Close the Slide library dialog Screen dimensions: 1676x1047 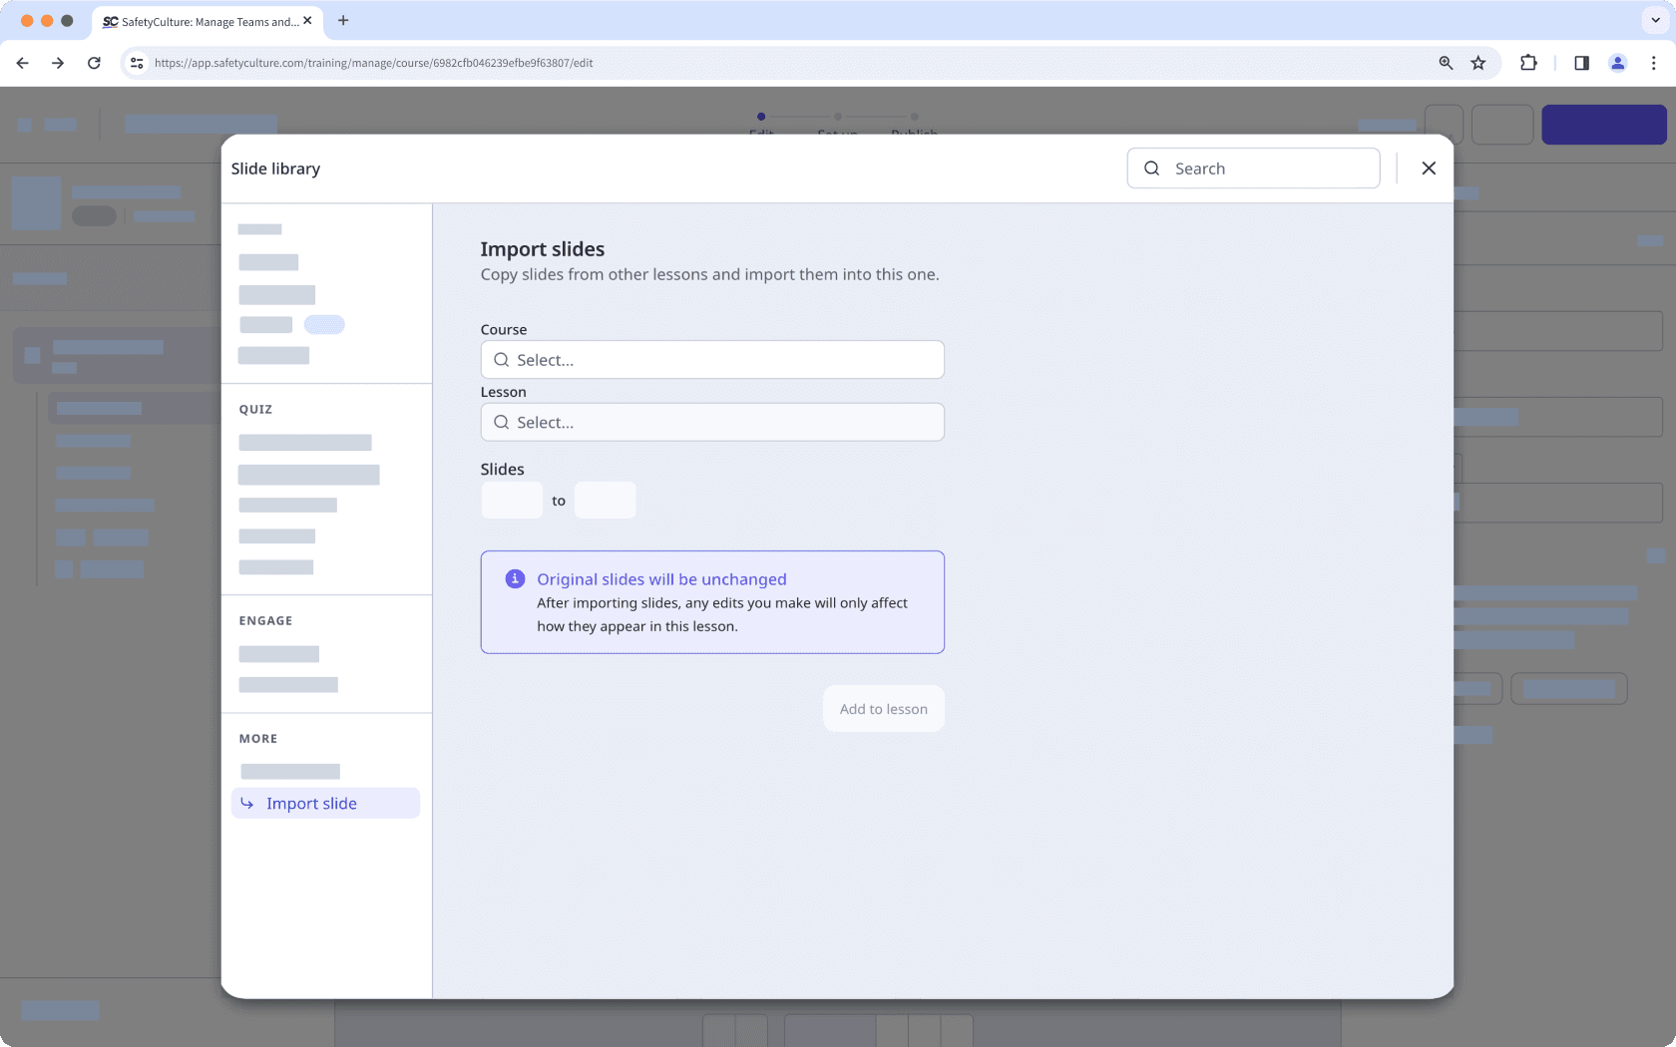tap(1429, 168)
